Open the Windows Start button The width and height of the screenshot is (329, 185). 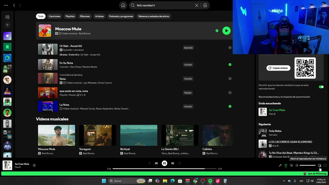pyautogui.click(x=104, y=181)
